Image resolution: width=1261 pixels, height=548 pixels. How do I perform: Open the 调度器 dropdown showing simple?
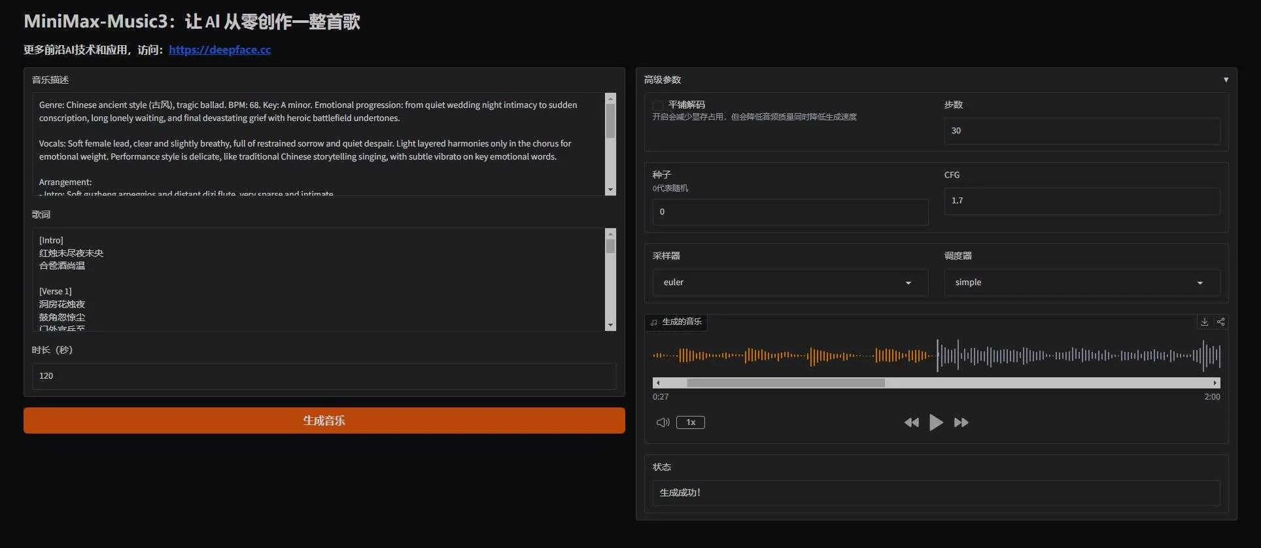coord(1082,283)
